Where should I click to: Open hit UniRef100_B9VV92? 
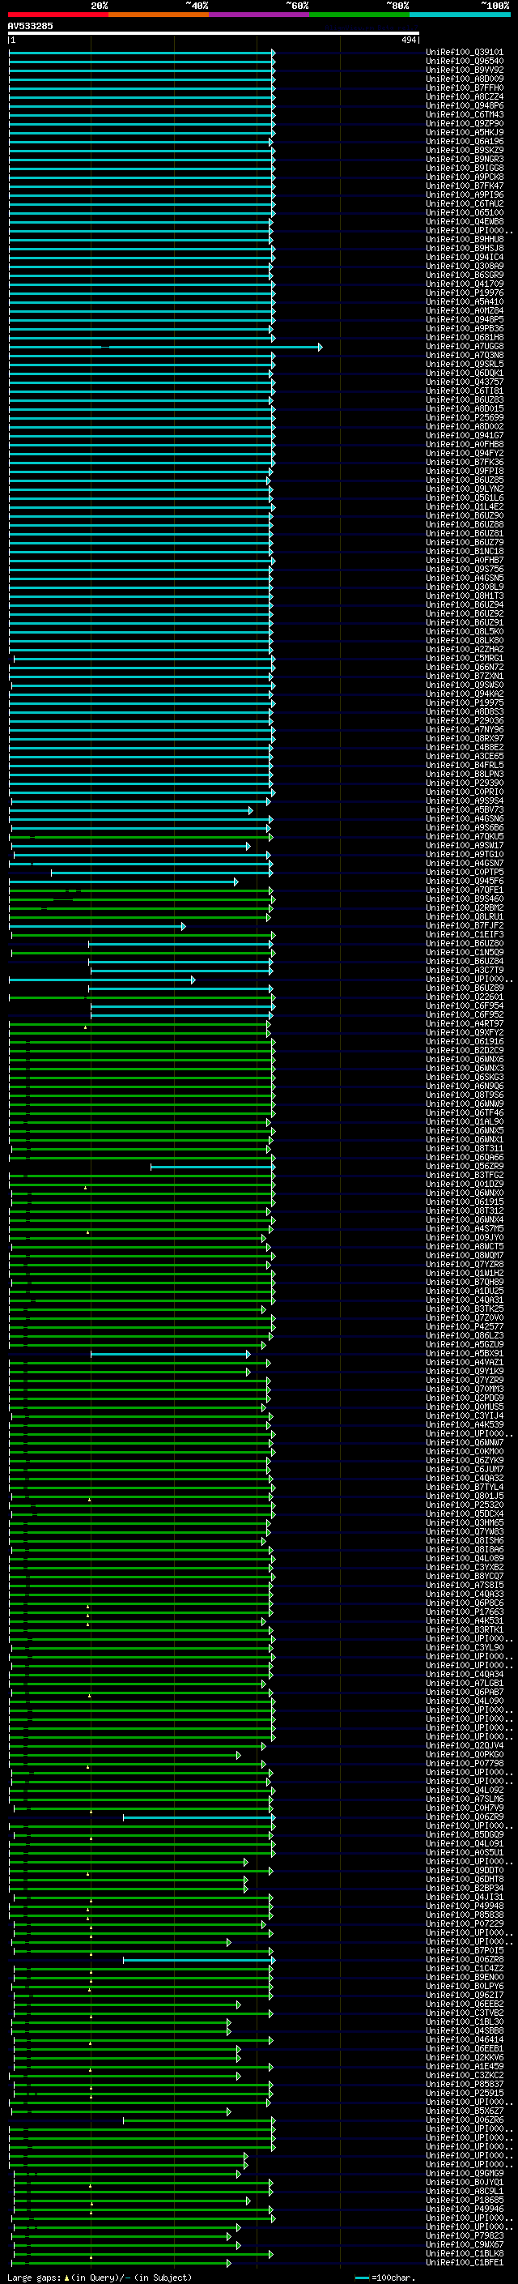coord(465,70)
